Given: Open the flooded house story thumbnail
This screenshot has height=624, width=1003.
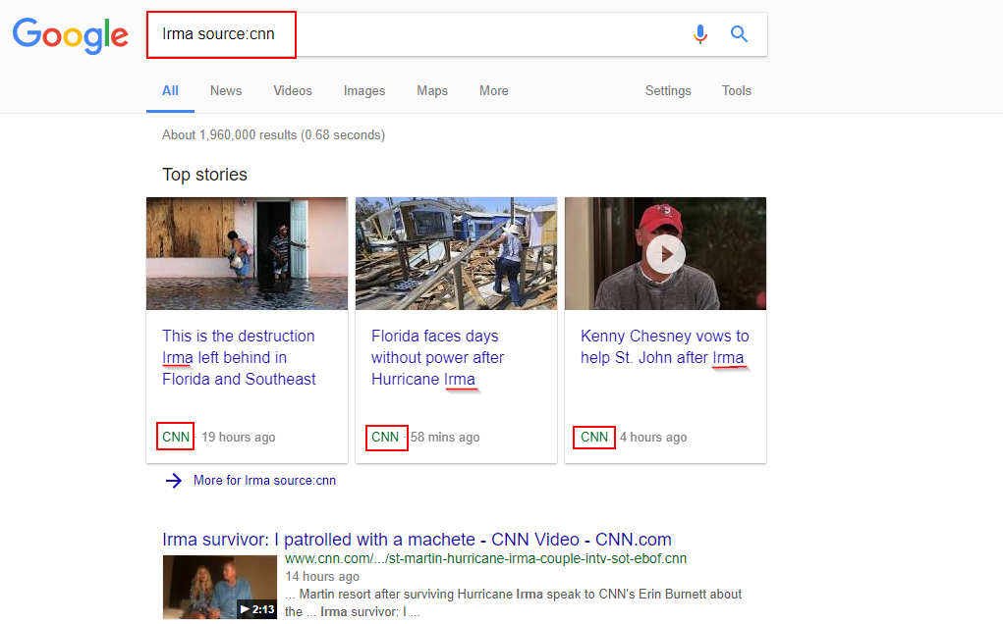Looking at the screenshot, I should coord(247,253).
